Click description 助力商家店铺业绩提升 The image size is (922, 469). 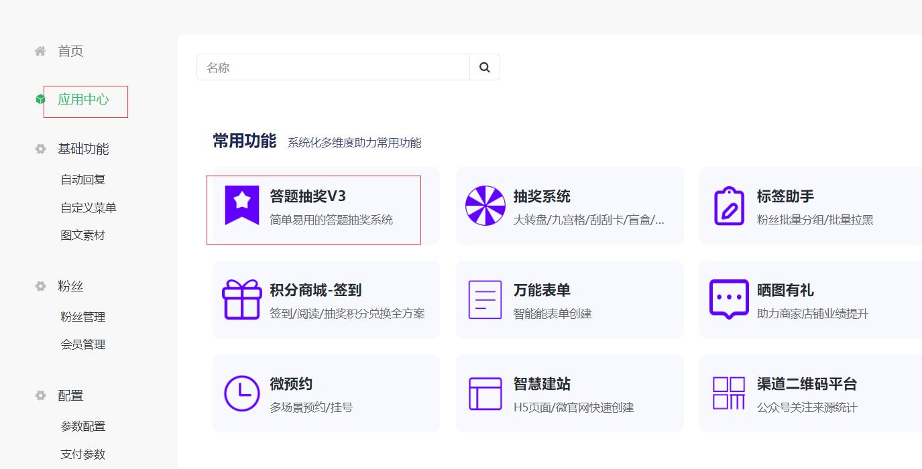tap(813, 314)
